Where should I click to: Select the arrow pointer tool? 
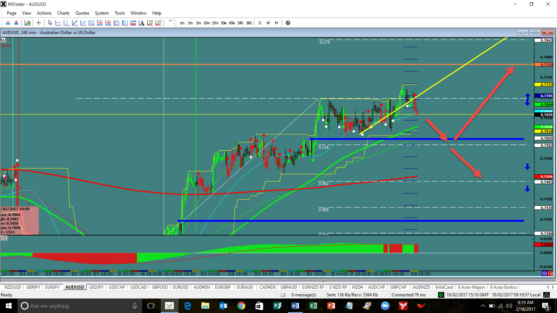(50, 23)
